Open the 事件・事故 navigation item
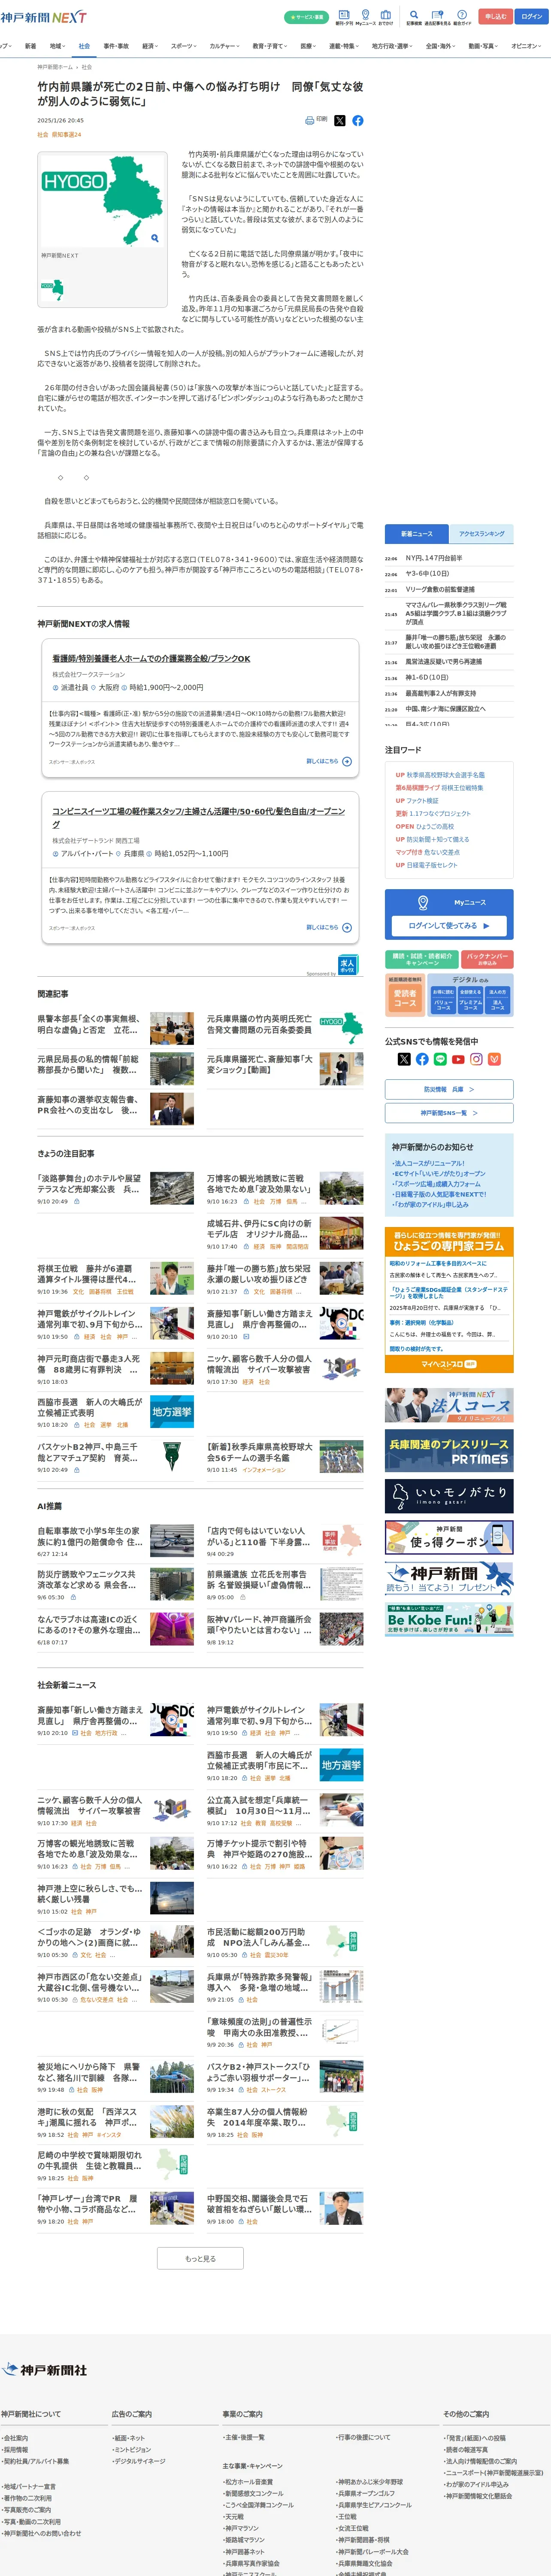Viewport: 551px width, 2576px height. (116, 46)
